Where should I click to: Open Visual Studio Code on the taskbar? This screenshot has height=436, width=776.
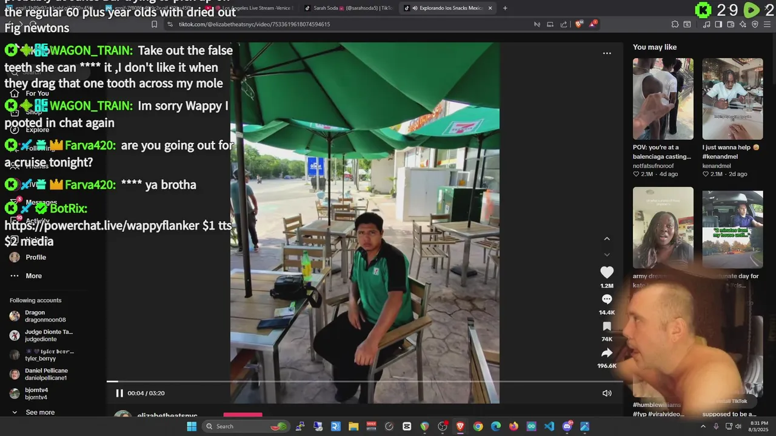549,426
